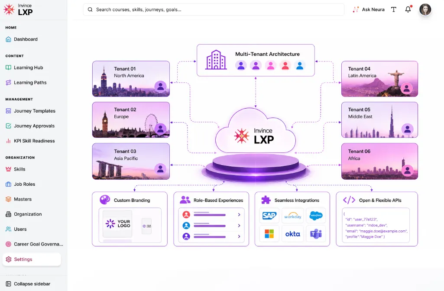Click the Microsoft integration logo

[x=269, y=234]
